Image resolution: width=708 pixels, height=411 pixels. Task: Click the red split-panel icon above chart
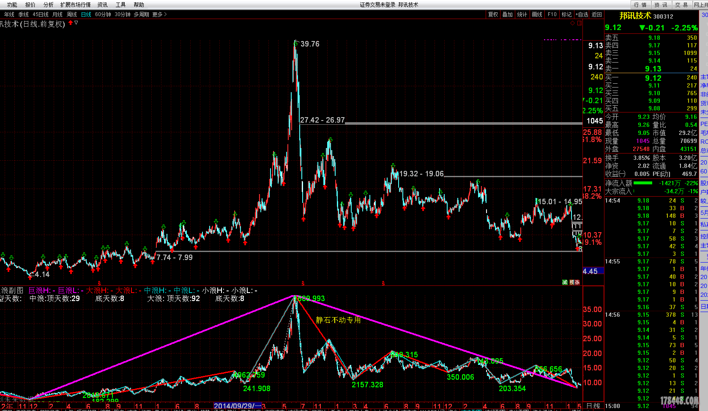580,23
